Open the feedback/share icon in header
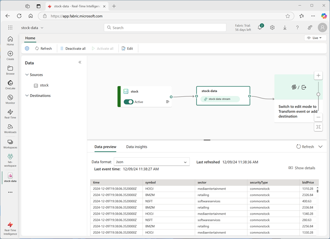 click(310, 28)
